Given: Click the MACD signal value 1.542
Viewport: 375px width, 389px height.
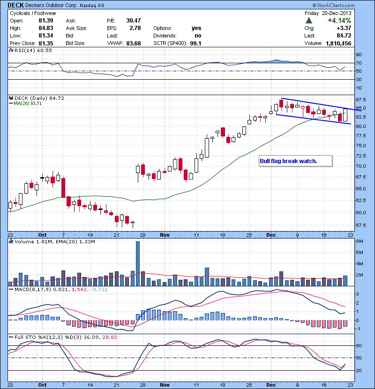Looking at the screenshot, I should 79,289.
